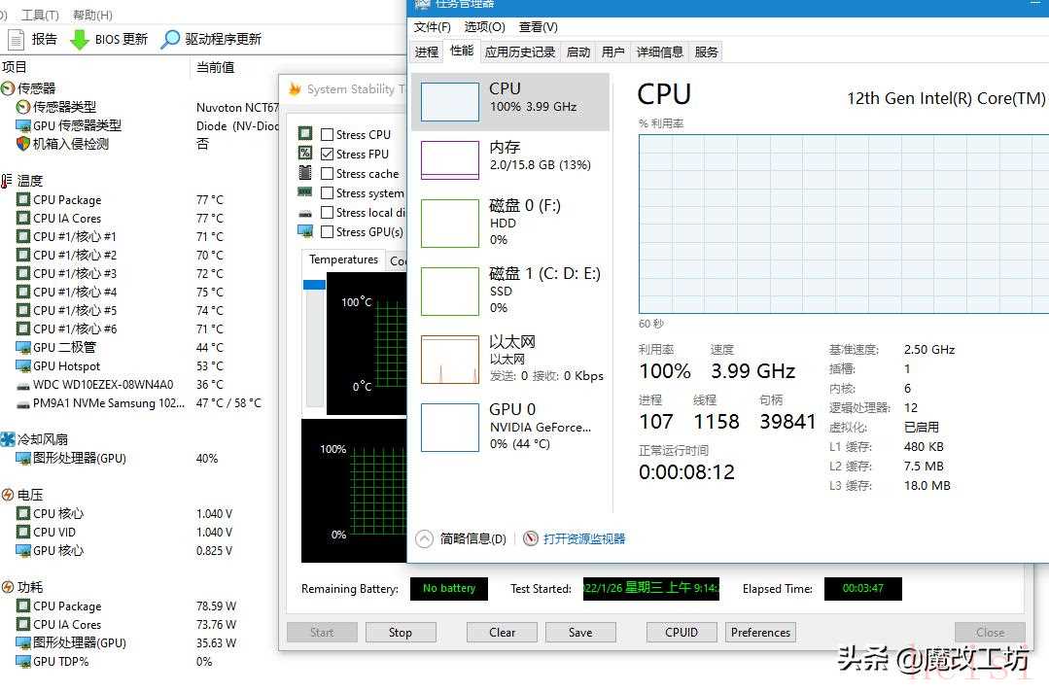Select the CPU performance graph thumbnail
Image resolution: width=1049 pixels, height=692 pixels.
click(449, 102)
